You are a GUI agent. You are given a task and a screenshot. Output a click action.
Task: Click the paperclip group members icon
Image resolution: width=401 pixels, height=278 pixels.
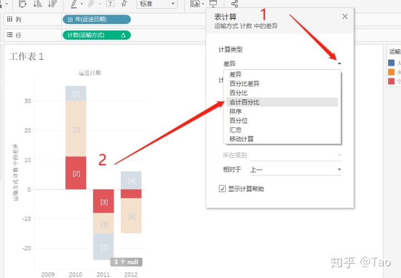(x=91, y=4)
